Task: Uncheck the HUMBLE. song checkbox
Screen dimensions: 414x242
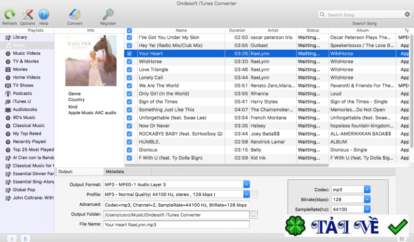Action: point(129,142)
